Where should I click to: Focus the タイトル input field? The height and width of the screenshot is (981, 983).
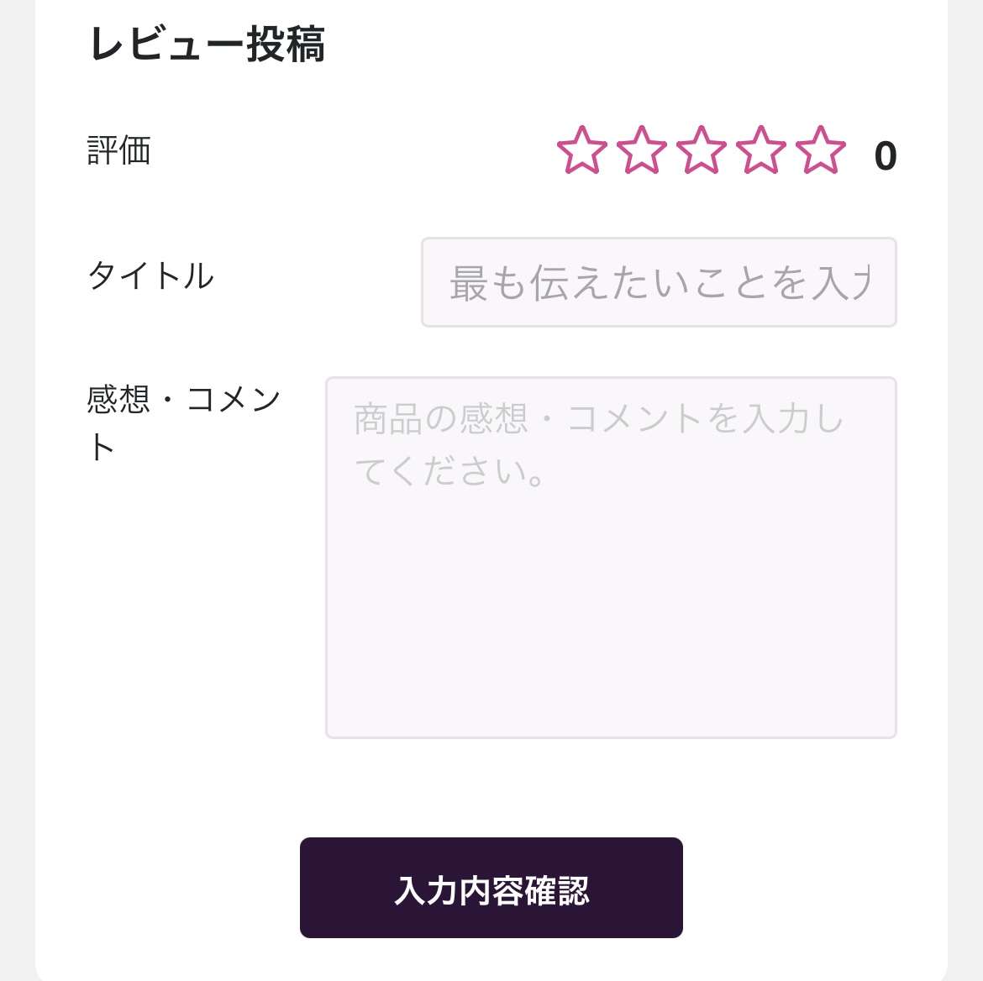click(x=659, y=282)
